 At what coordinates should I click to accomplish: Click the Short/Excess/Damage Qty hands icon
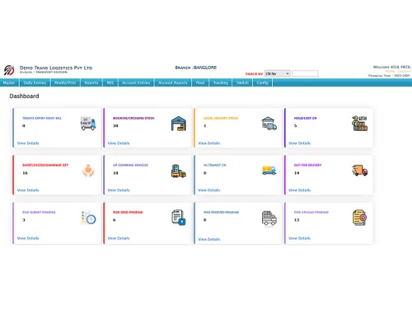click(88, 171)
